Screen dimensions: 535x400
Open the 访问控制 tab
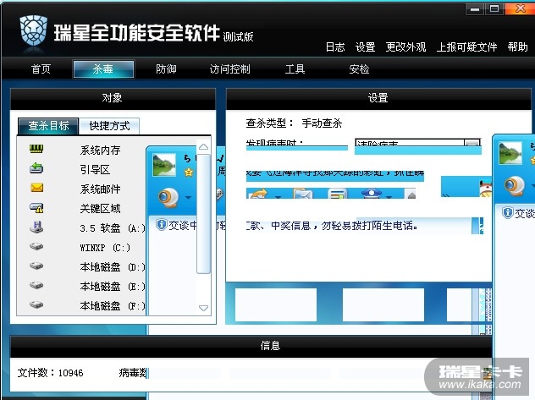(x=230, y=69)
